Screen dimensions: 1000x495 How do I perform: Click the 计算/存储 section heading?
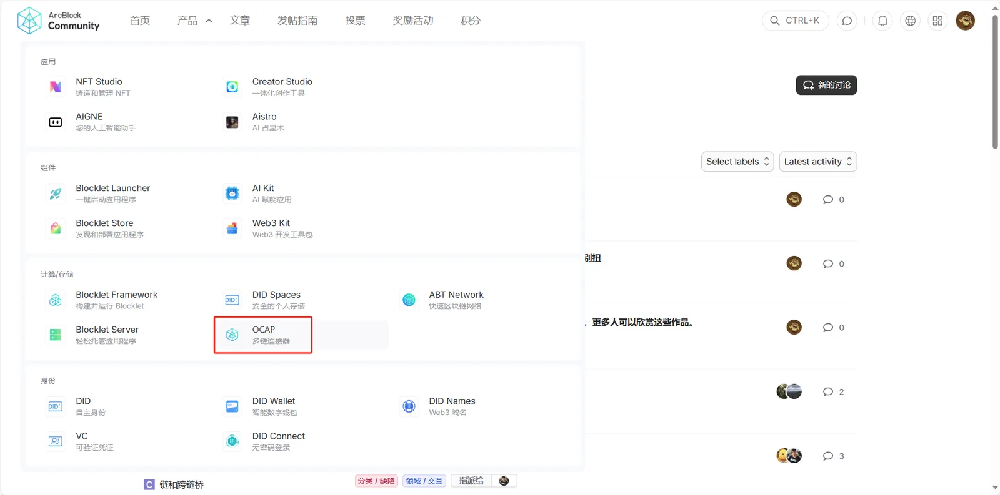57,274
